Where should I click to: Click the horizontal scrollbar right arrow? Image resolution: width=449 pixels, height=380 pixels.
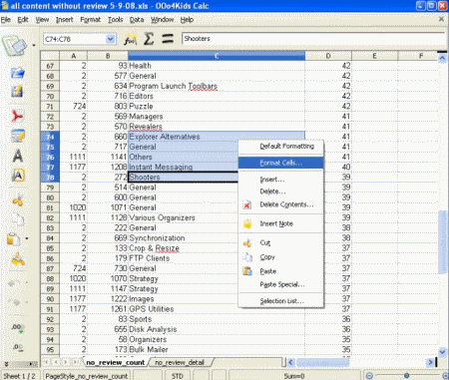[430, 362]
